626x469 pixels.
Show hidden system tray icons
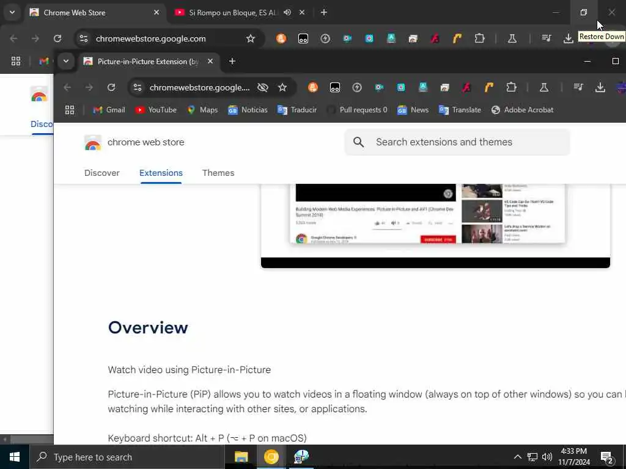tap(517, 457)
